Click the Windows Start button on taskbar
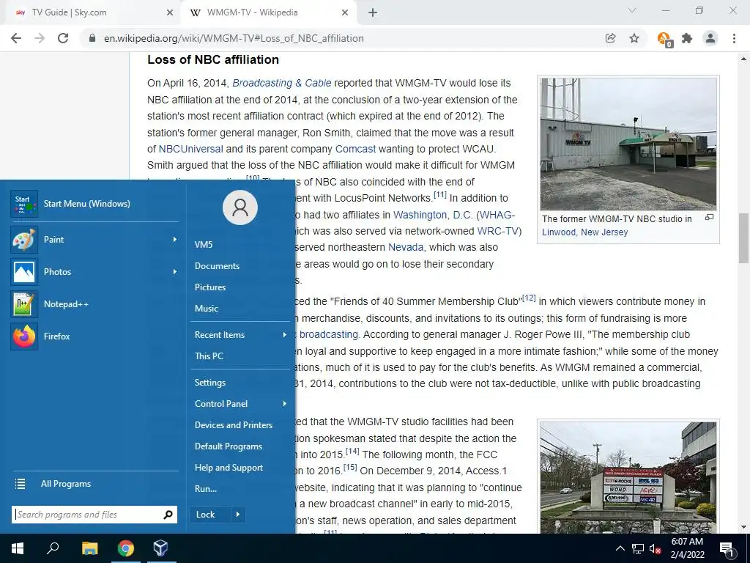 (18, 548)
